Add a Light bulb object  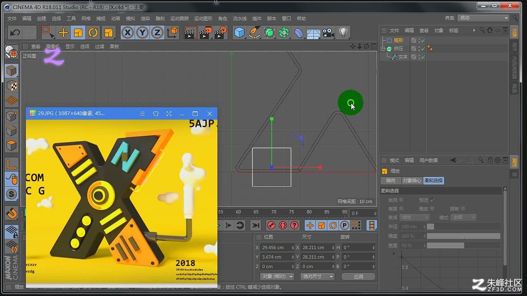[343, 32]
